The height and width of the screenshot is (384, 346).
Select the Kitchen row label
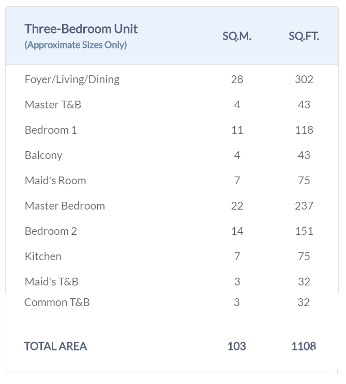click(x=43, y=257)
